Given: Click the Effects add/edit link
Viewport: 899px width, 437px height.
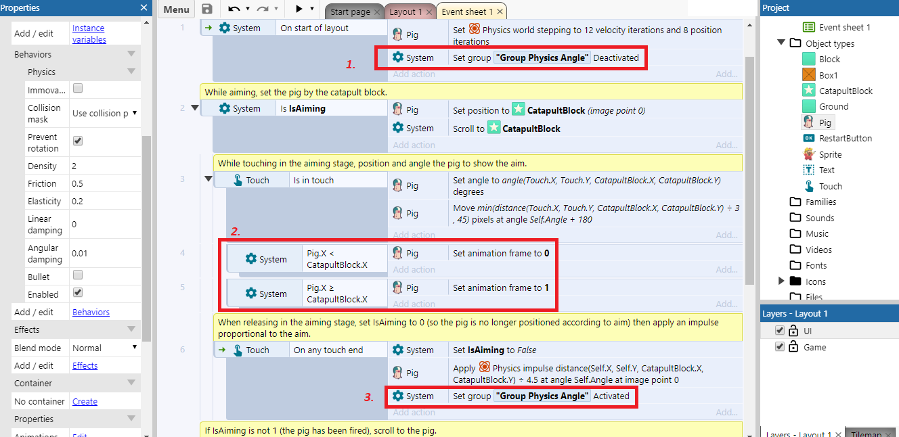Looking at the screenshot, I should point(85,365).
